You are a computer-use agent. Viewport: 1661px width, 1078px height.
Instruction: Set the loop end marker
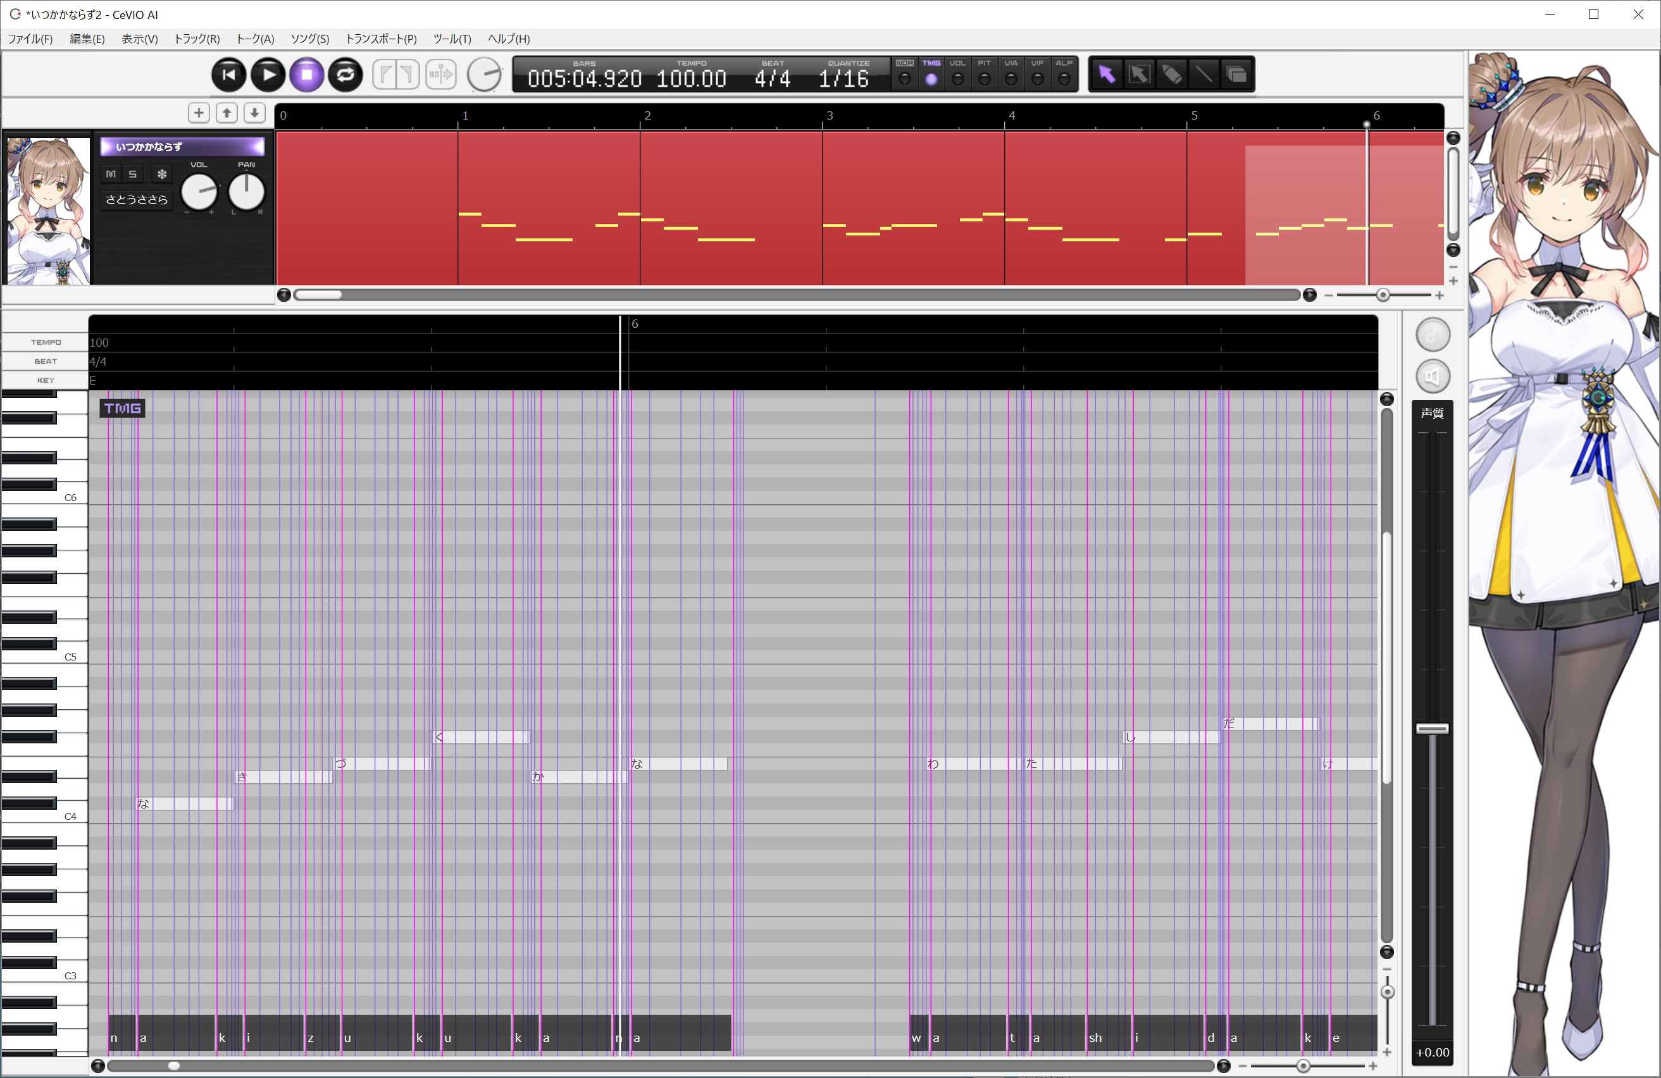[x=407, y=75]
